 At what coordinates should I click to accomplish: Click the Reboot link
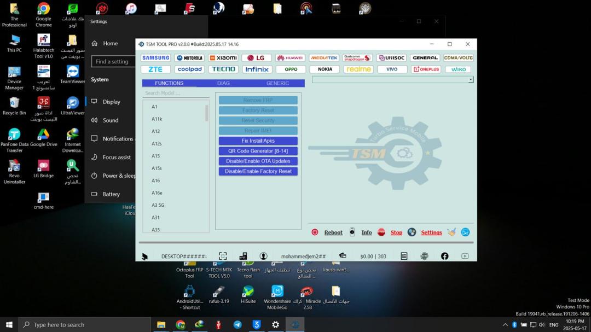[x=333, y=232]
